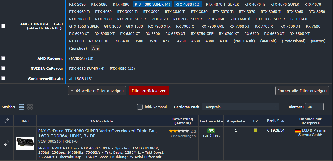Click Filter zurücksetzen button

click(149, 91)
